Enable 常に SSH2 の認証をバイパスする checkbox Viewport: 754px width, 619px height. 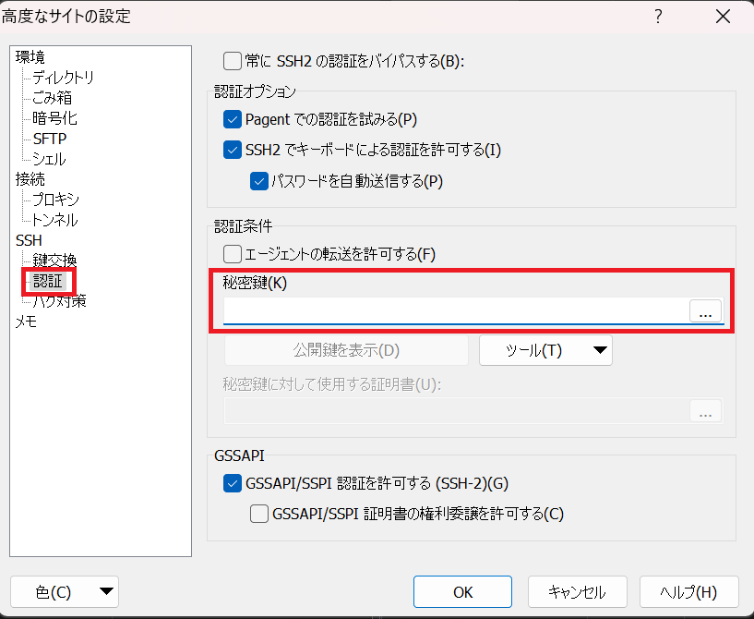click(x=233, y=61)
